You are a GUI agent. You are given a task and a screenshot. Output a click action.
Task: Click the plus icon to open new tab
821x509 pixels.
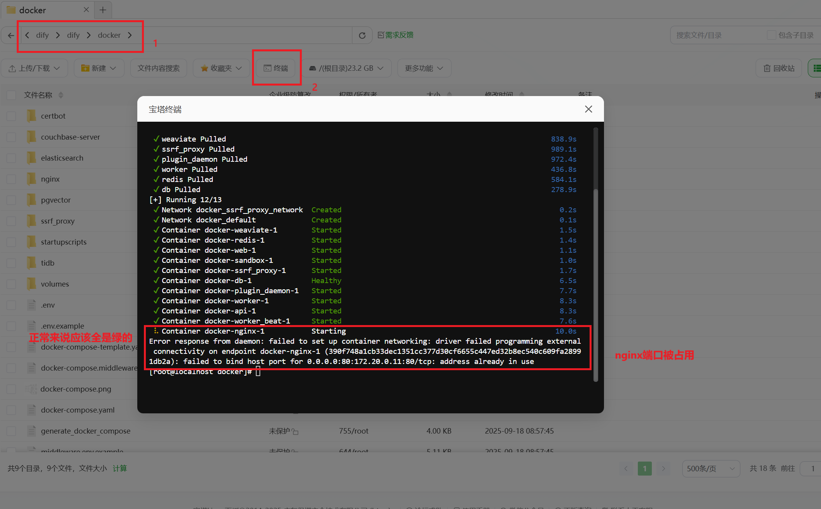[102, 9]
